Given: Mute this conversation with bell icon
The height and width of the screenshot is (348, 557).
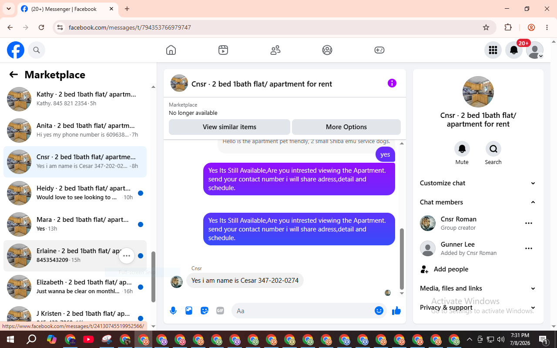Looking at the screenshot, I should (x=462, y=149).
